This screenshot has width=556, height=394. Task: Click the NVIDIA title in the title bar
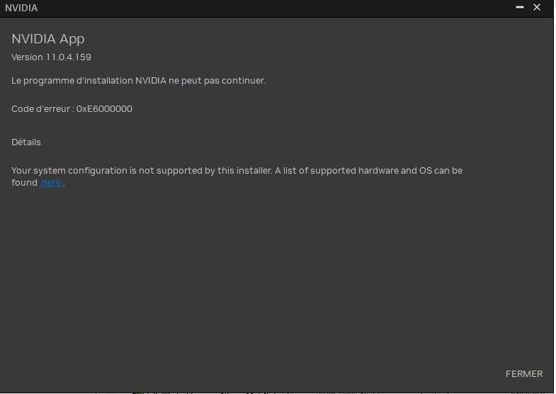(x=21, y=8)
